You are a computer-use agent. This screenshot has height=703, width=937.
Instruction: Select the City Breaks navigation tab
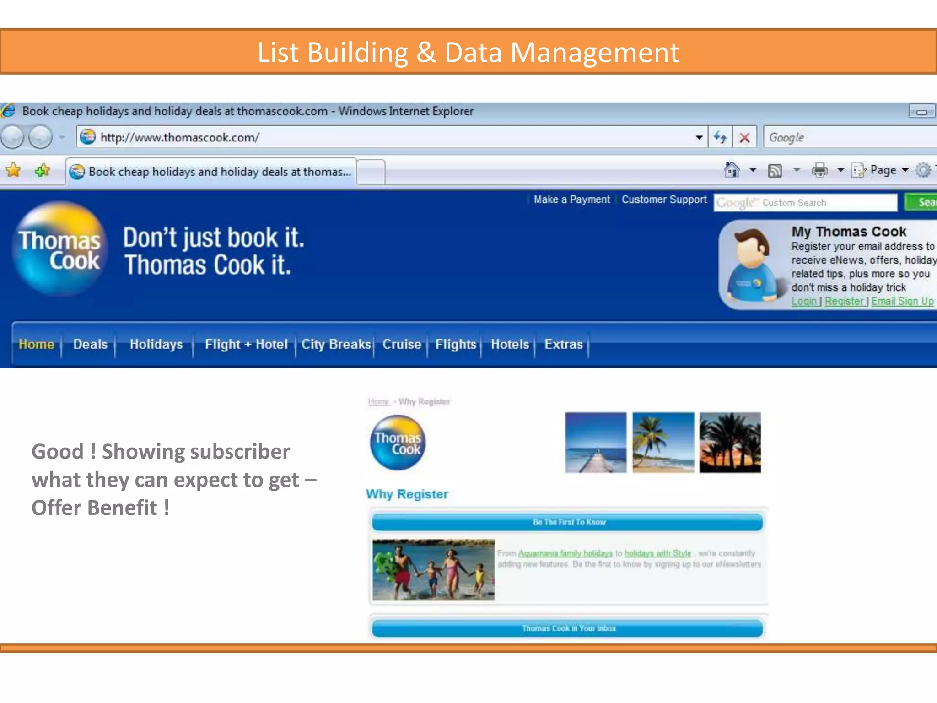pos(336,344)
